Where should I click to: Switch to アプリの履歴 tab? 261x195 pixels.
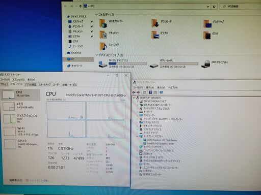(x=31, y=85)
